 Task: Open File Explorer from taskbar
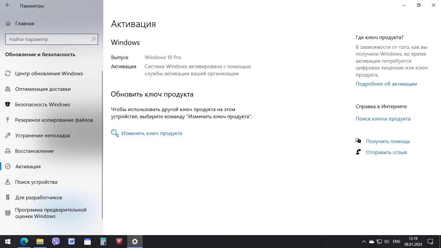tap(40, 242)
